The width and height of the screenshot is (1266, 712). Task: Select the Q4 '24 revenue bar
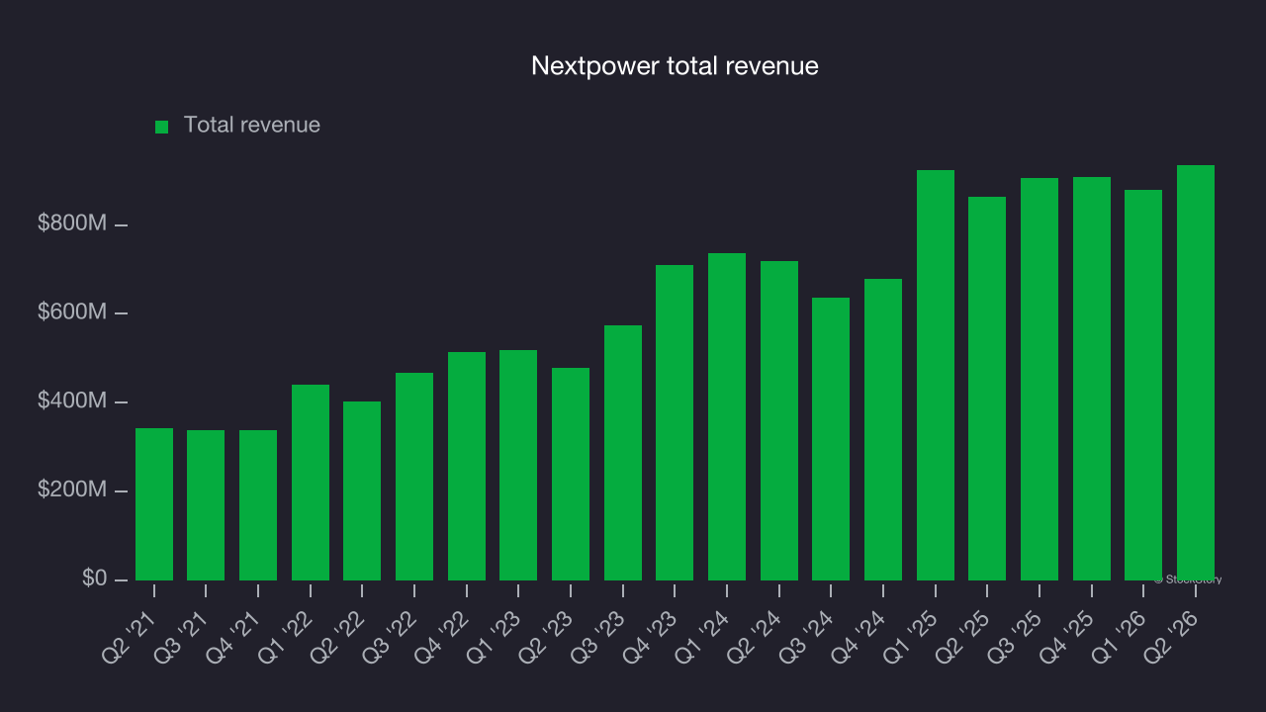pos(883,429)
